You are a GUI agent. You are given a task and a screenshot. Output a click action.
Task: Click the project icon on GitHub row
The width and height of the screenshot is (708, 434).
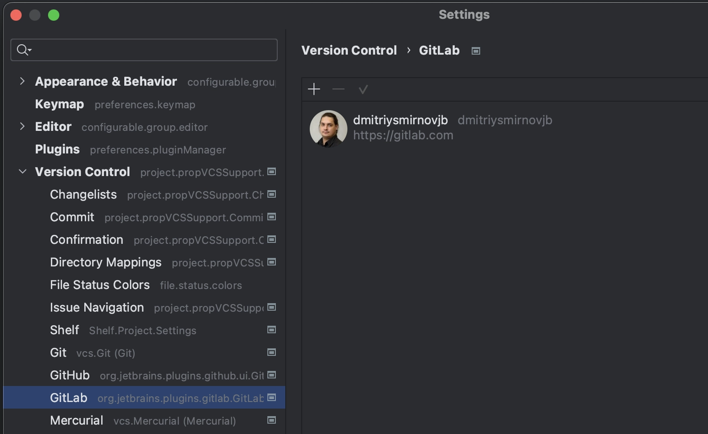pos(272,375)
